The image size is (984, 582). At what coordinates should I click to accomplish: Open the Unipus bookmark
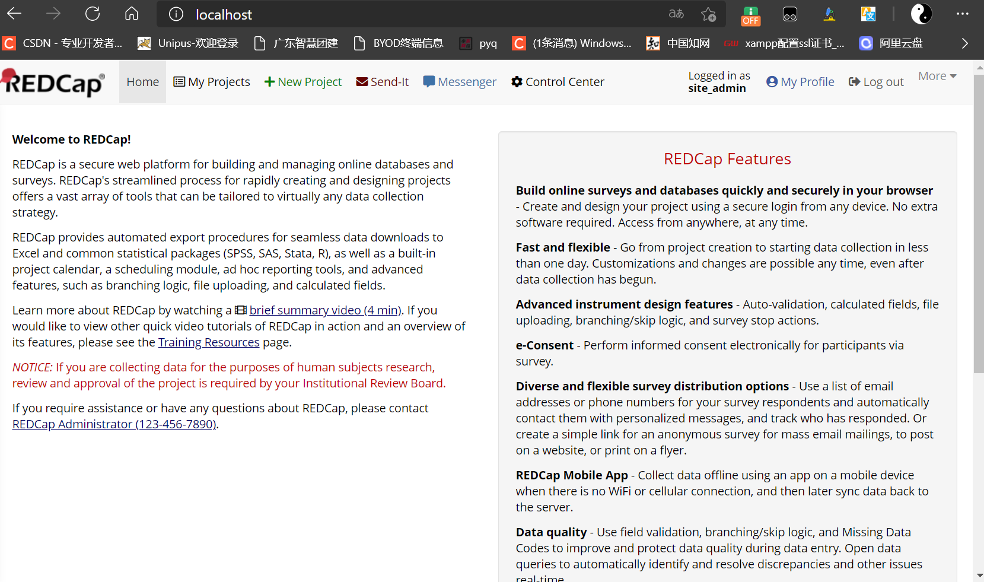point(187,43)
